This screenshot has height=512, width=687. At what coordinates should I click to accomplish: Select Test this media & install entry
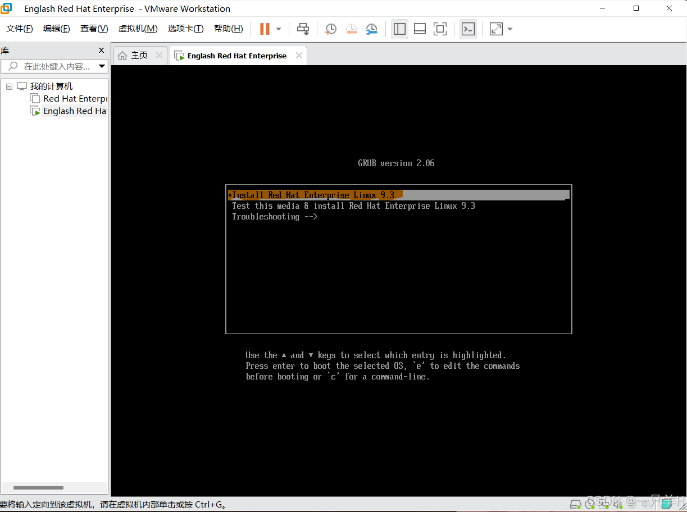353,206
